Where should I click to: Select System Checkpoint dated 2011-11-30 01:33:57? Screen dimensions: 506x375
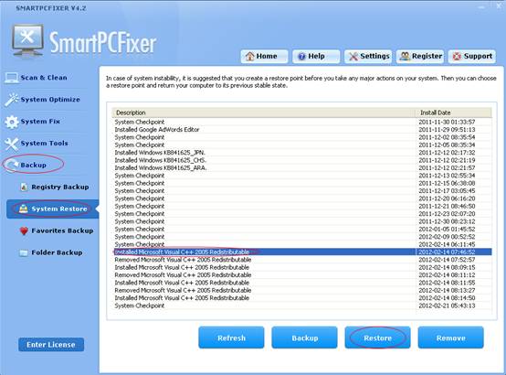click(302, 122)
